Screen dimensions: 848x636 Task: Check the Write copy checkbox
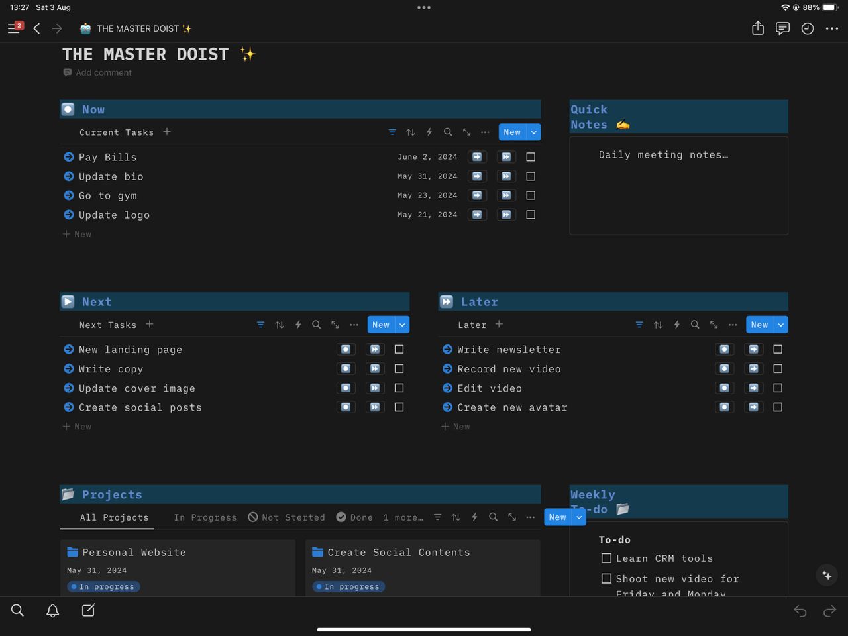pyautogui.click(x=399, y=368)
